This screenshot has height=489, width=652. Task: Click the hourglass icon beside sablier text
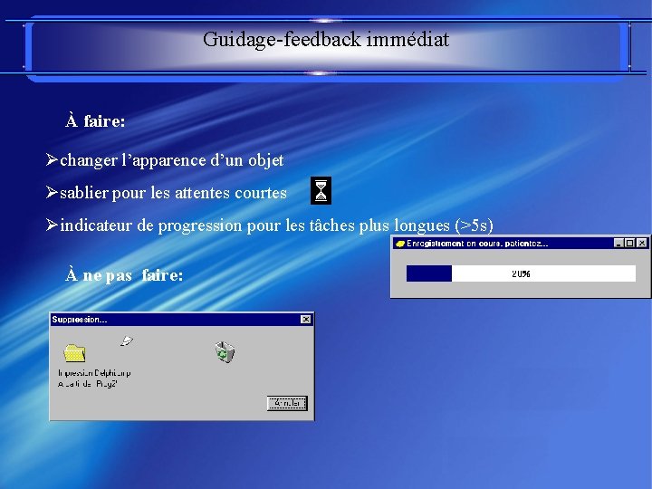[x=321, y=190]
